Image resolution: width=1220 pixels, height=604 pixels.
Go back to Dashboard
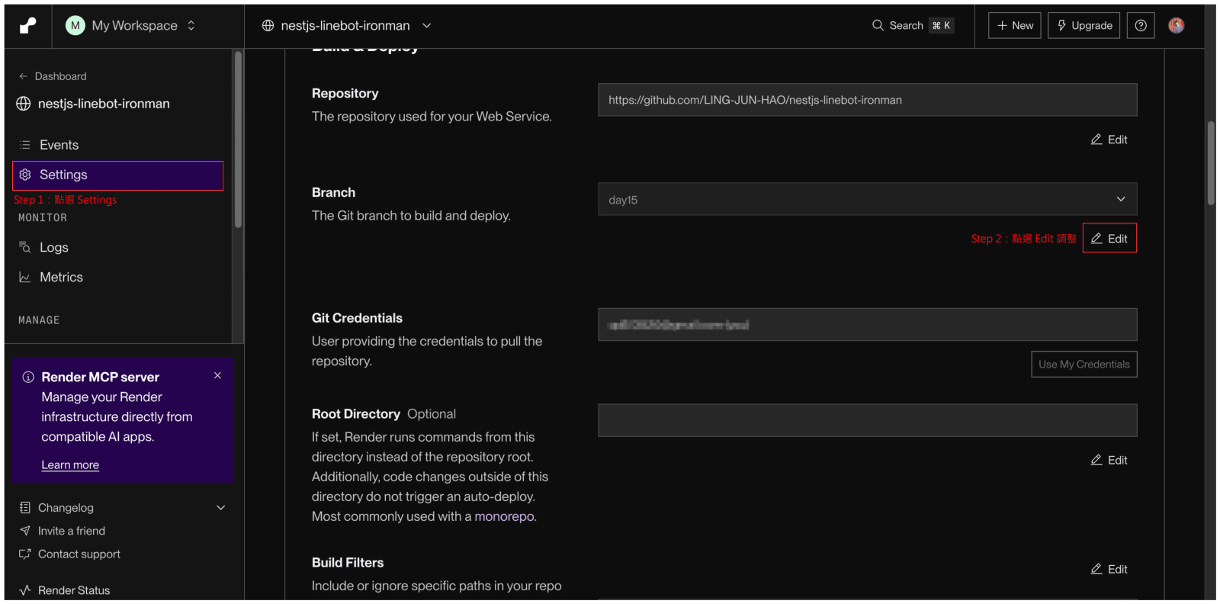[x=53, y=76]
